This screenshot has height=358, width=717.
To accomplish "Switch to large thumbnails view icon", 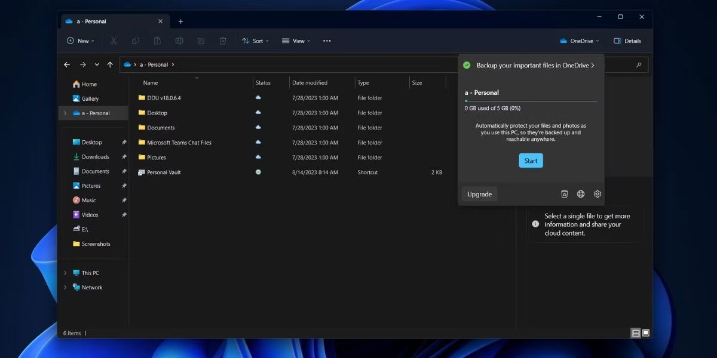I will pos(646,333).
